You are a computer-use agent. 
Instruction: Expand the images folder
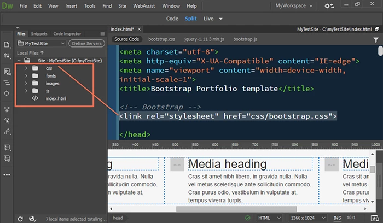[26, 83]
